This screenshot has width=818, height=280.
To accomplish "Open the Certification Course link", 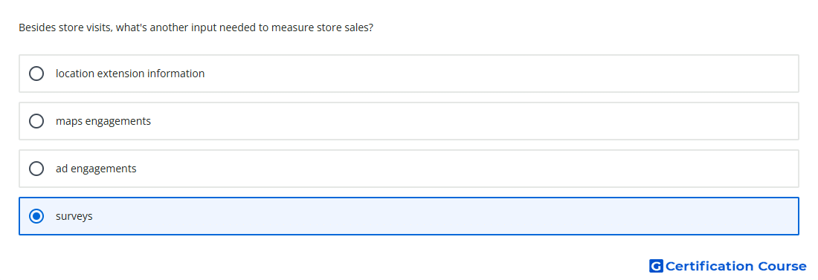I will (728, 266).
